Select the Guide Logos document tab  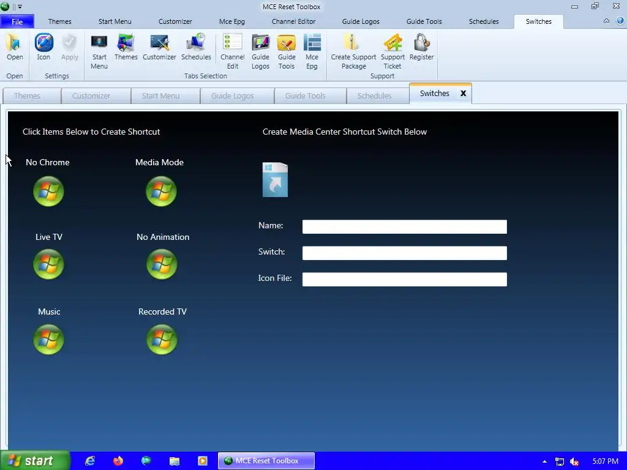(237, 96)
